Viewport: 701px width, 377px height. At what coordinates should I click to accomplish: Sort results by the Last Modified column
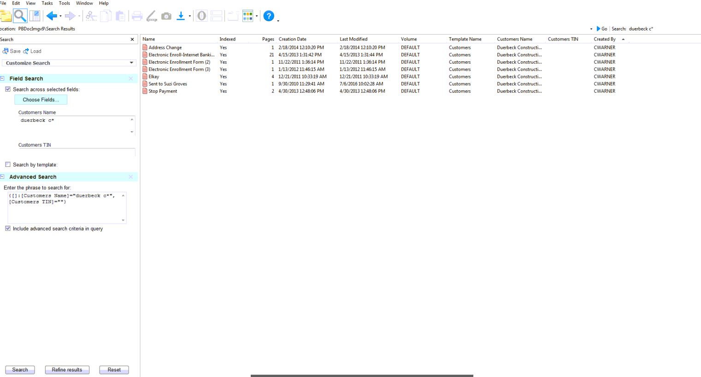[x=353, y=39]
